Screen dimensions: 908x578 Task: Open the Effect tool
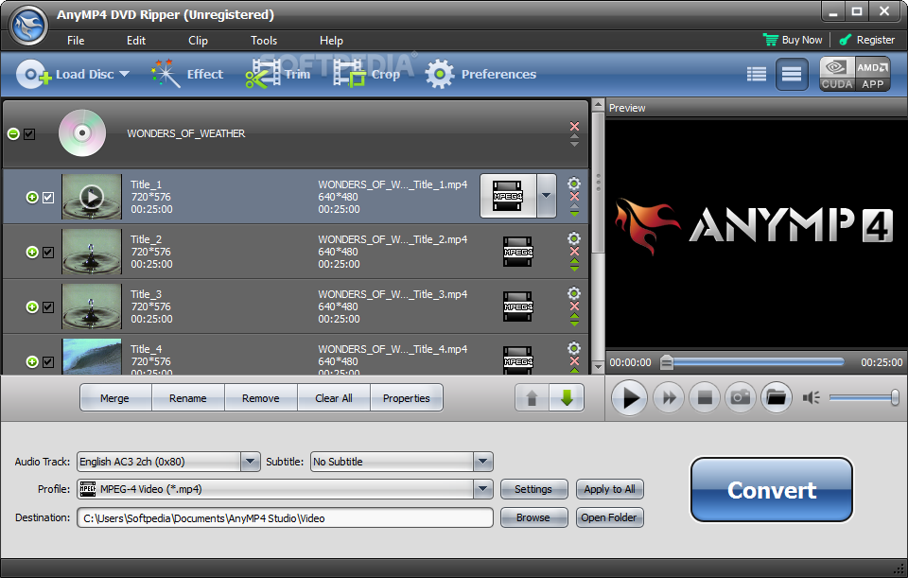tap(187, 74)
